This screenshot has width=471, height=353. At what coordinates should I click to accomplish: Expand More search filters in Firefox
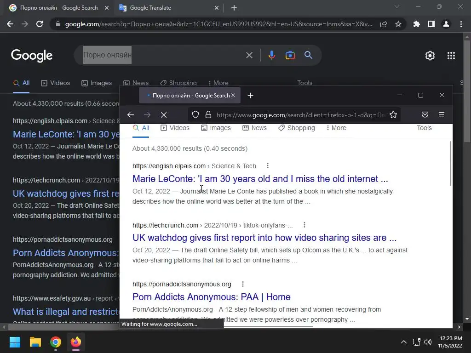point(336,128)
